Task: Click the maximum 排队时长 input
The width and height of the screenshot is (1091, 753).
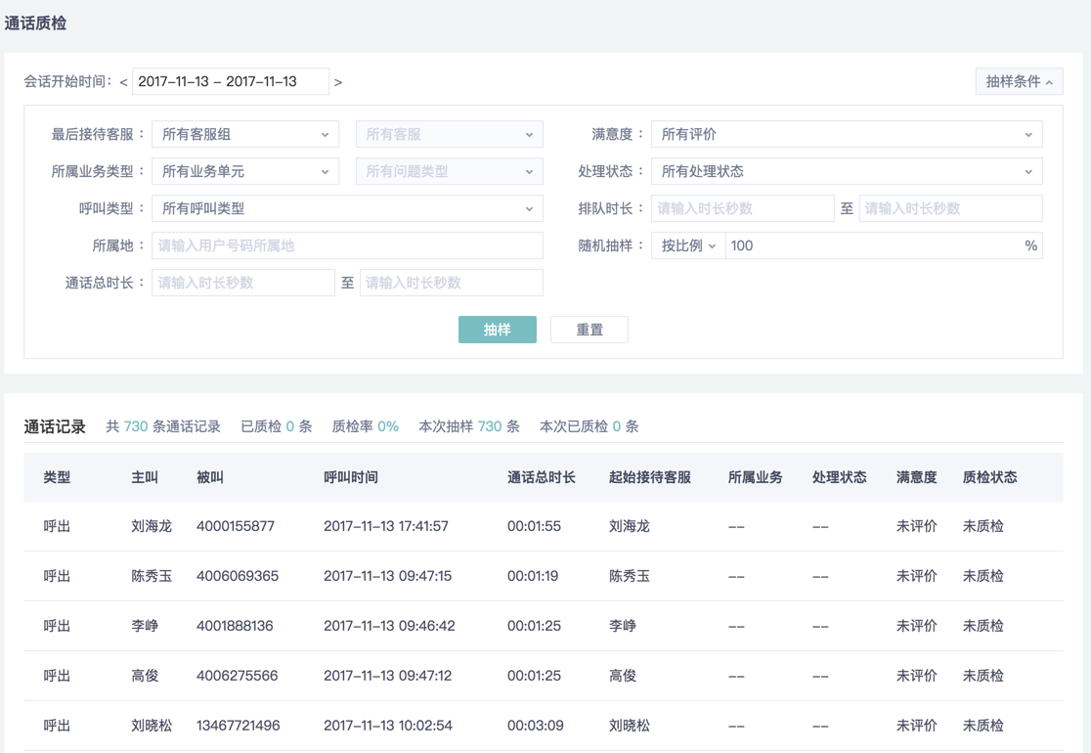Action: click(x=949, y=208)
